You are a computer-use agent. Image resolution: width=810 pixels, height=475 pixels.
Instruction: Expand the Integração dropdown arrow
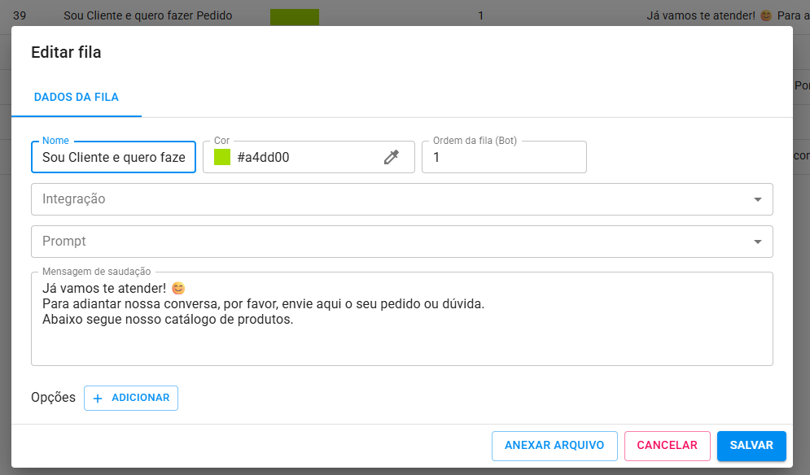click(757, 199)
